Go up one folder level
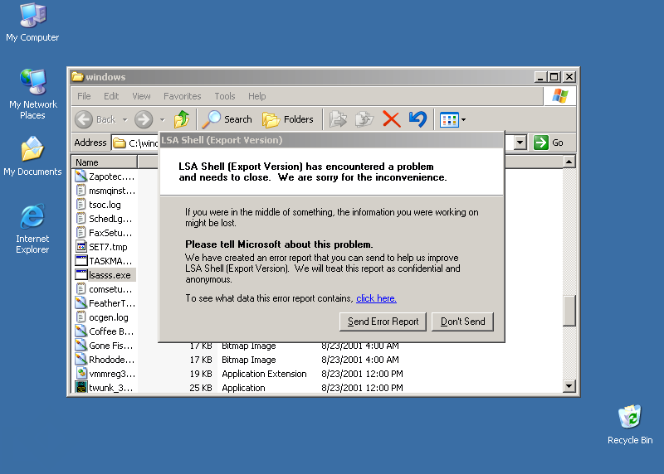The height and width of the screenshot is (474, 664). (x=182, y=119)
